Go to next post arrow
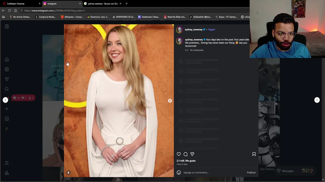Image resolution: width=325 pixels, height=182 pixels. click(317, 100)
